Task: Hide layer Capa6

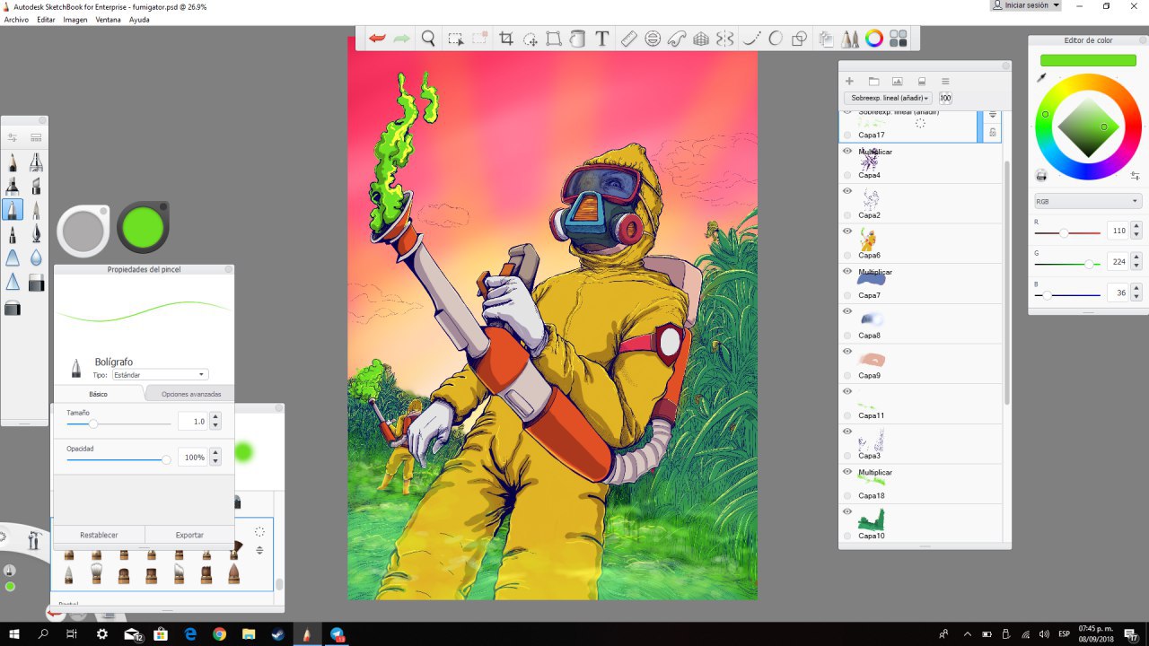Action: [847, 231]
